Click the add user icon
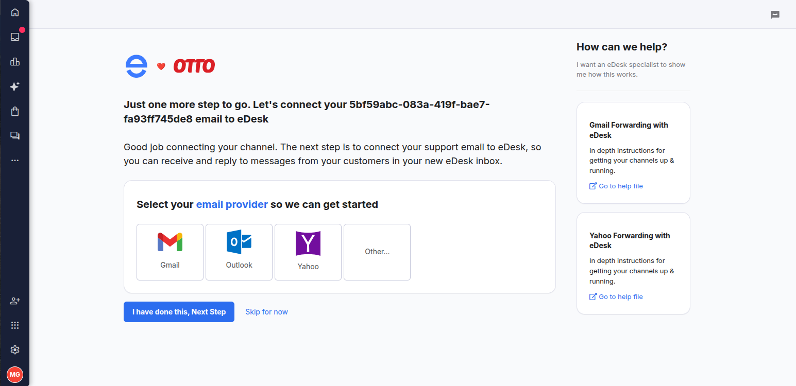 15,301
